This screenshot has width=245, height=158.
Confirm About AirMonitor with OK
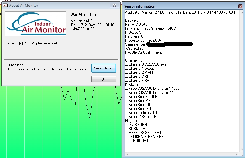click(x=104, y=79)
